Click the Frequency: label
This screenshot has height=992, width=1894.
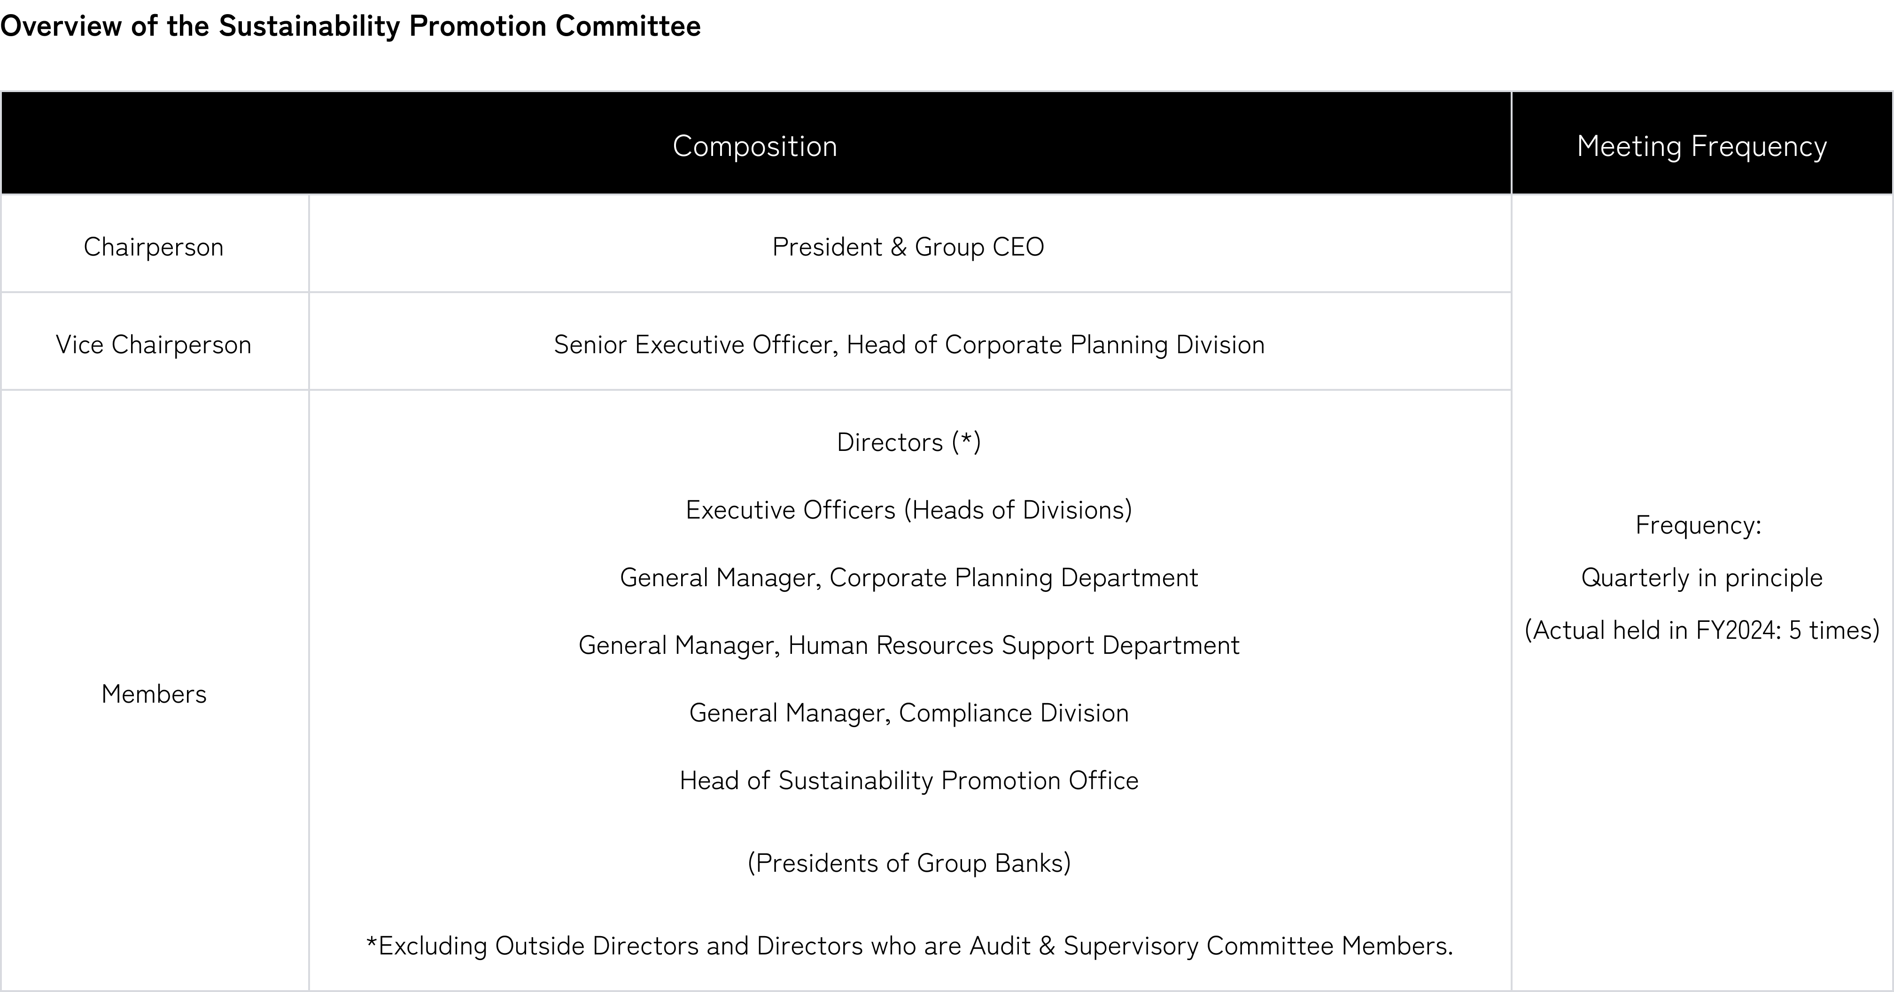(x=1699, y=524)
